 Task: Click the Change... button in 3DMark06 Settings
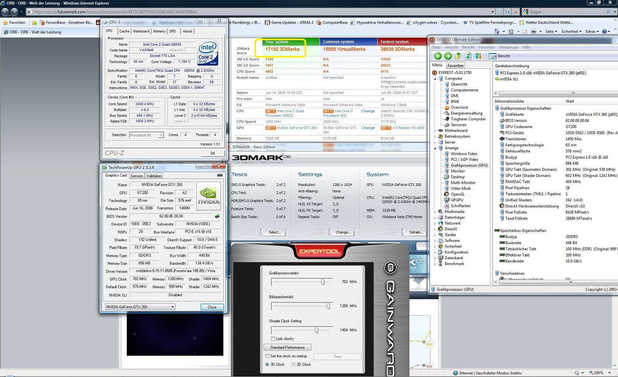point(343,232)
